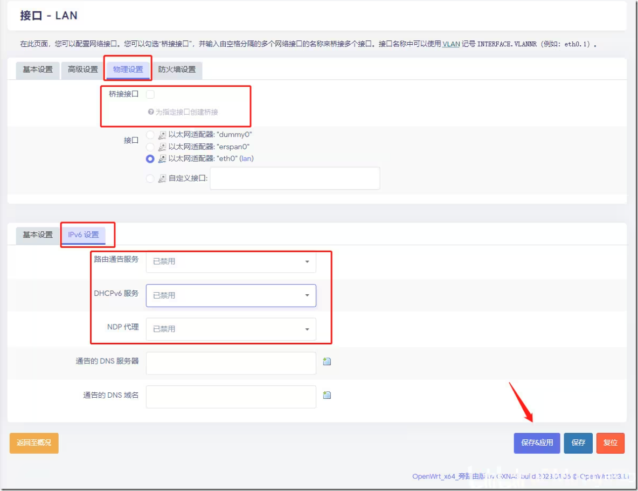638x491 pixels.
Task: Switch to the upper 基本设置 tab
Action: (x=38, y=70)
